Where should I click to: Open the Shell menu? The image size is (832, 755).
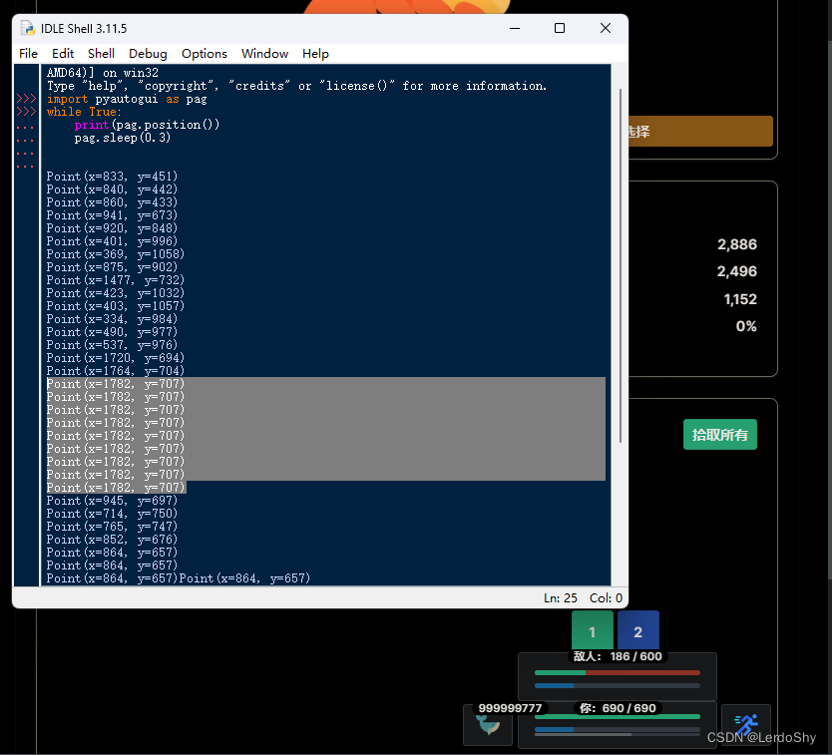(x=101, y=53)
